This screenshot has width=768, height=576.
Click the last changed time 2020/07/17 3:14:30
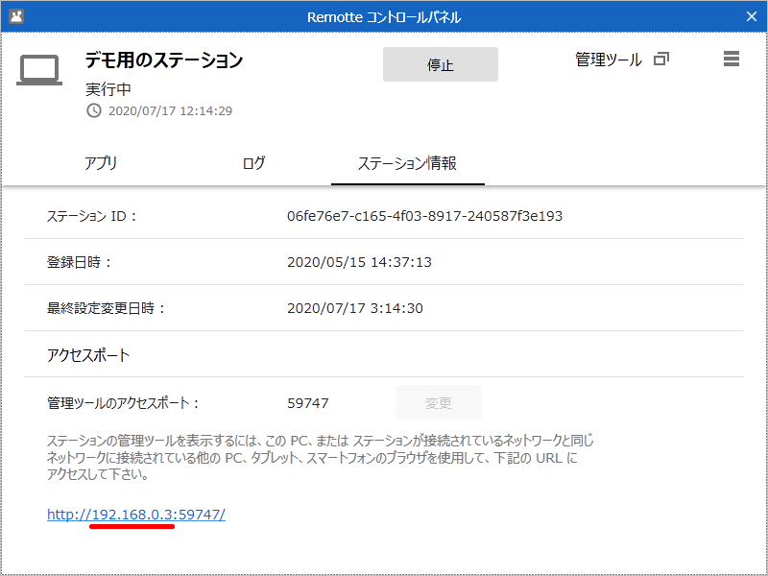pyautogui.click(x=355, y=308)
